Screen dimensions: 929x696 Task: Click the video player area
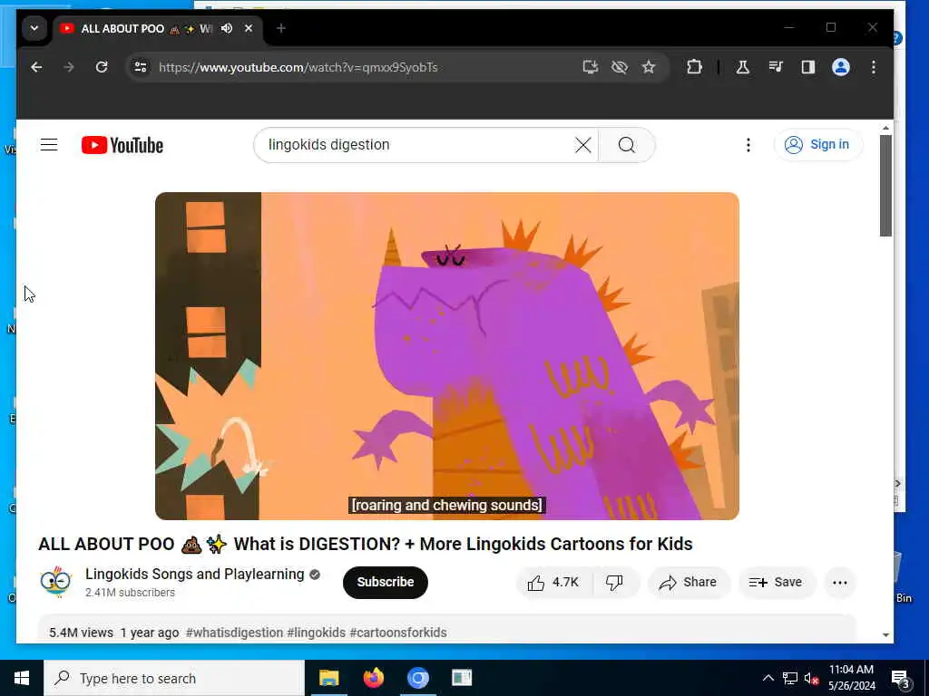click(x=446, y=355)
